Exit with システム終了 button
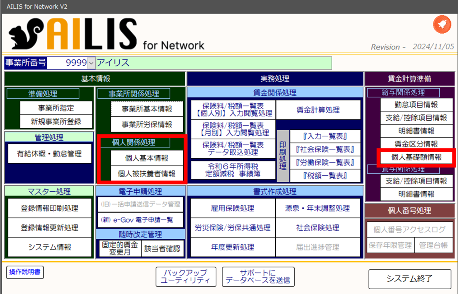The width and height of the screenshot is (458, 294). (x=409, y=279)
